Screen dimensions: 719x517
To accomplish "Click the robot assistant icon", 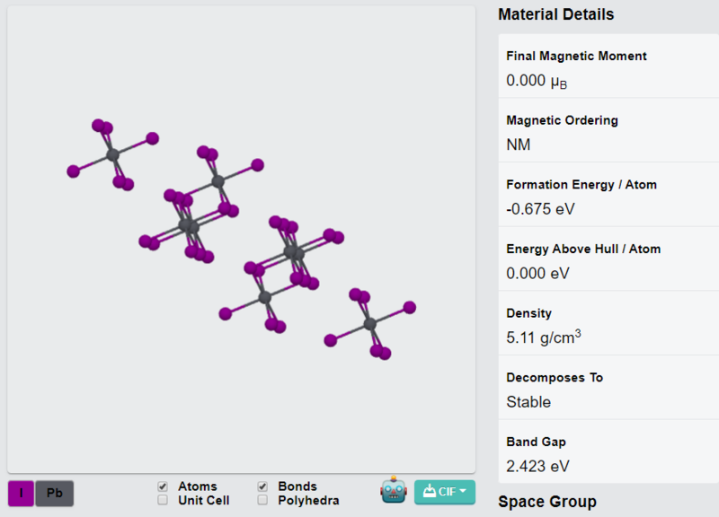I will coord(394,490).
